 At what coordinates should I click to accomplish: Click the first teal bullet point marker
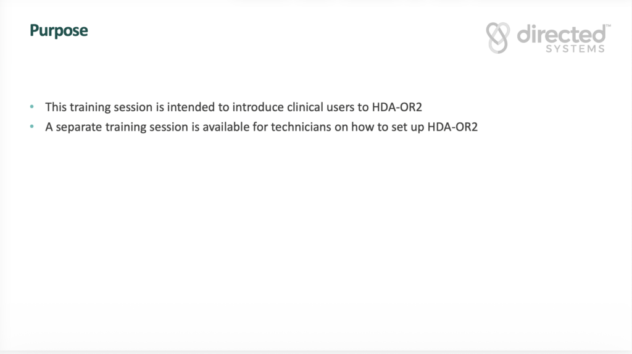[32, 107]
